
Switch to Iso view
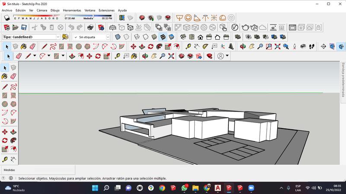click(x=183, y=37)
